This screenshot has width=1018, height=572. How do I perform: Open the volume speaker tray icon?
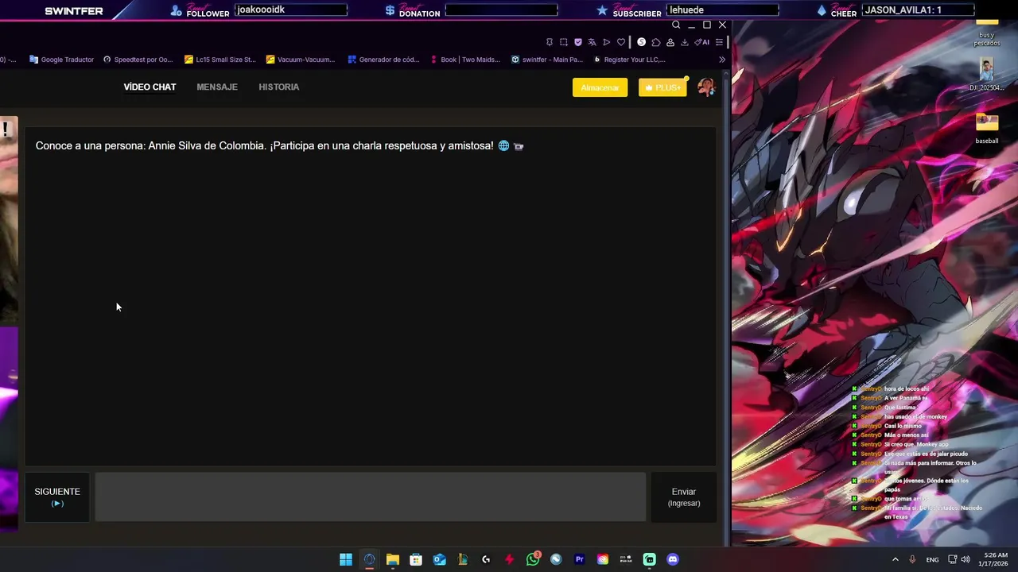[x=966, y=559]
